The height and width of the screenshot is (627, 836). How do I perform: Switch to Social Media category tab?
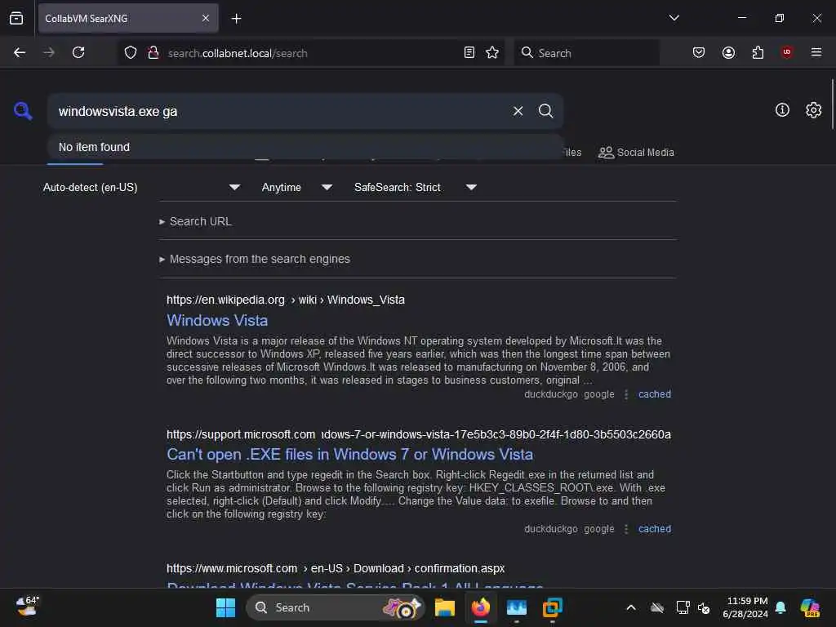tap(636, 153)
